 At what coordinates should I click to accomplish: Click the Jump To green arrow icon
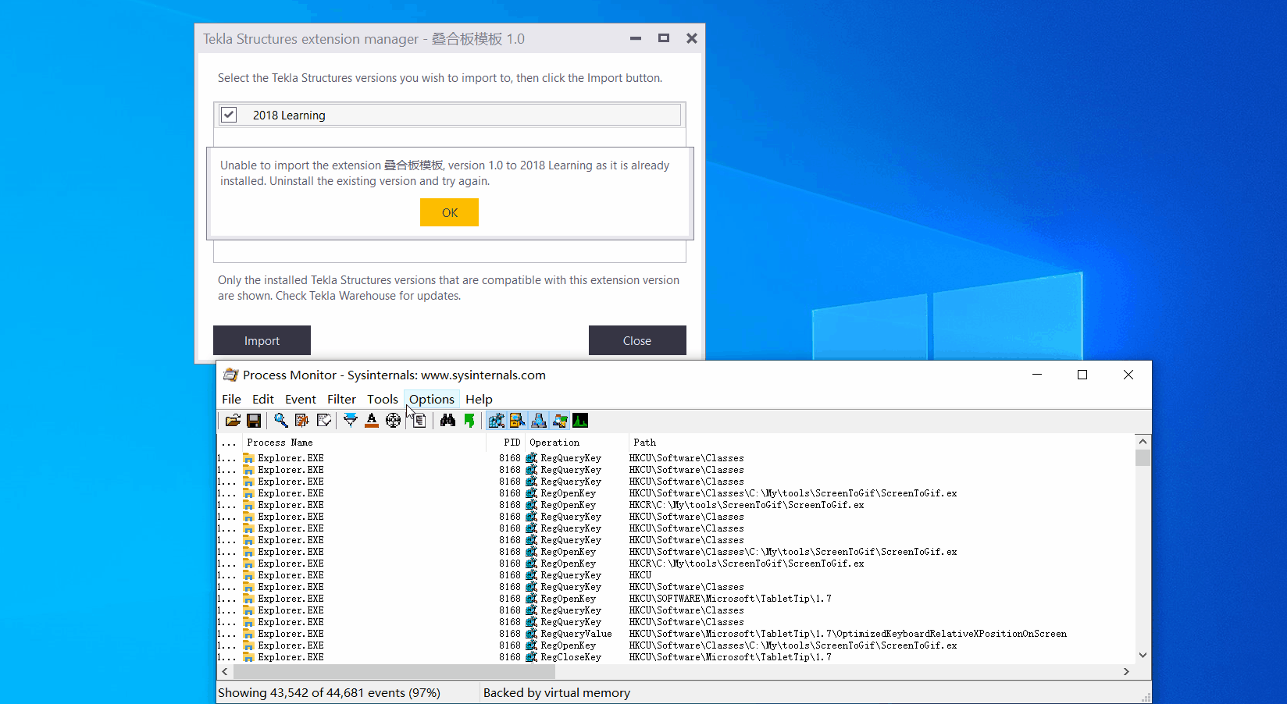(x=469, y=420)
